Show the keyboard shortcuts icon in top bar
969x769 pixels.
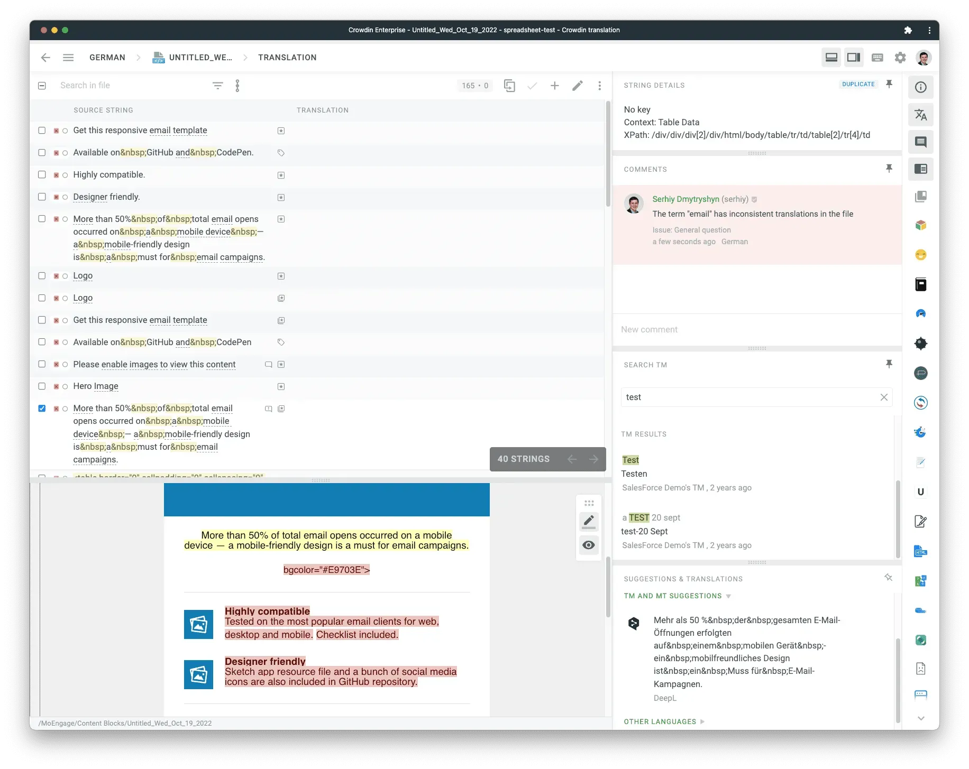(877, 58)
